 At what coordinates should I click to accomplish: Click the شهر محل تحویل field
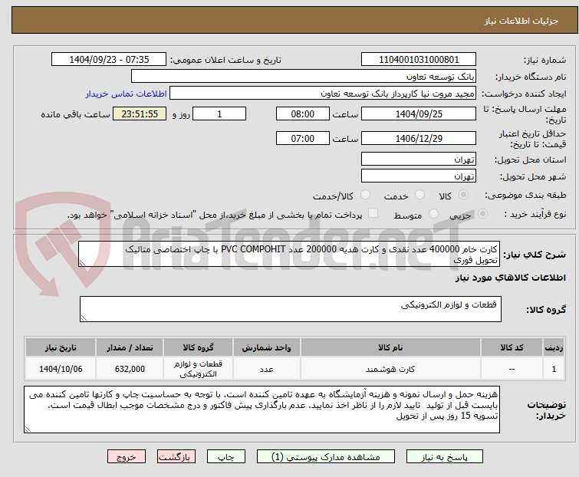tap(419, 176)
